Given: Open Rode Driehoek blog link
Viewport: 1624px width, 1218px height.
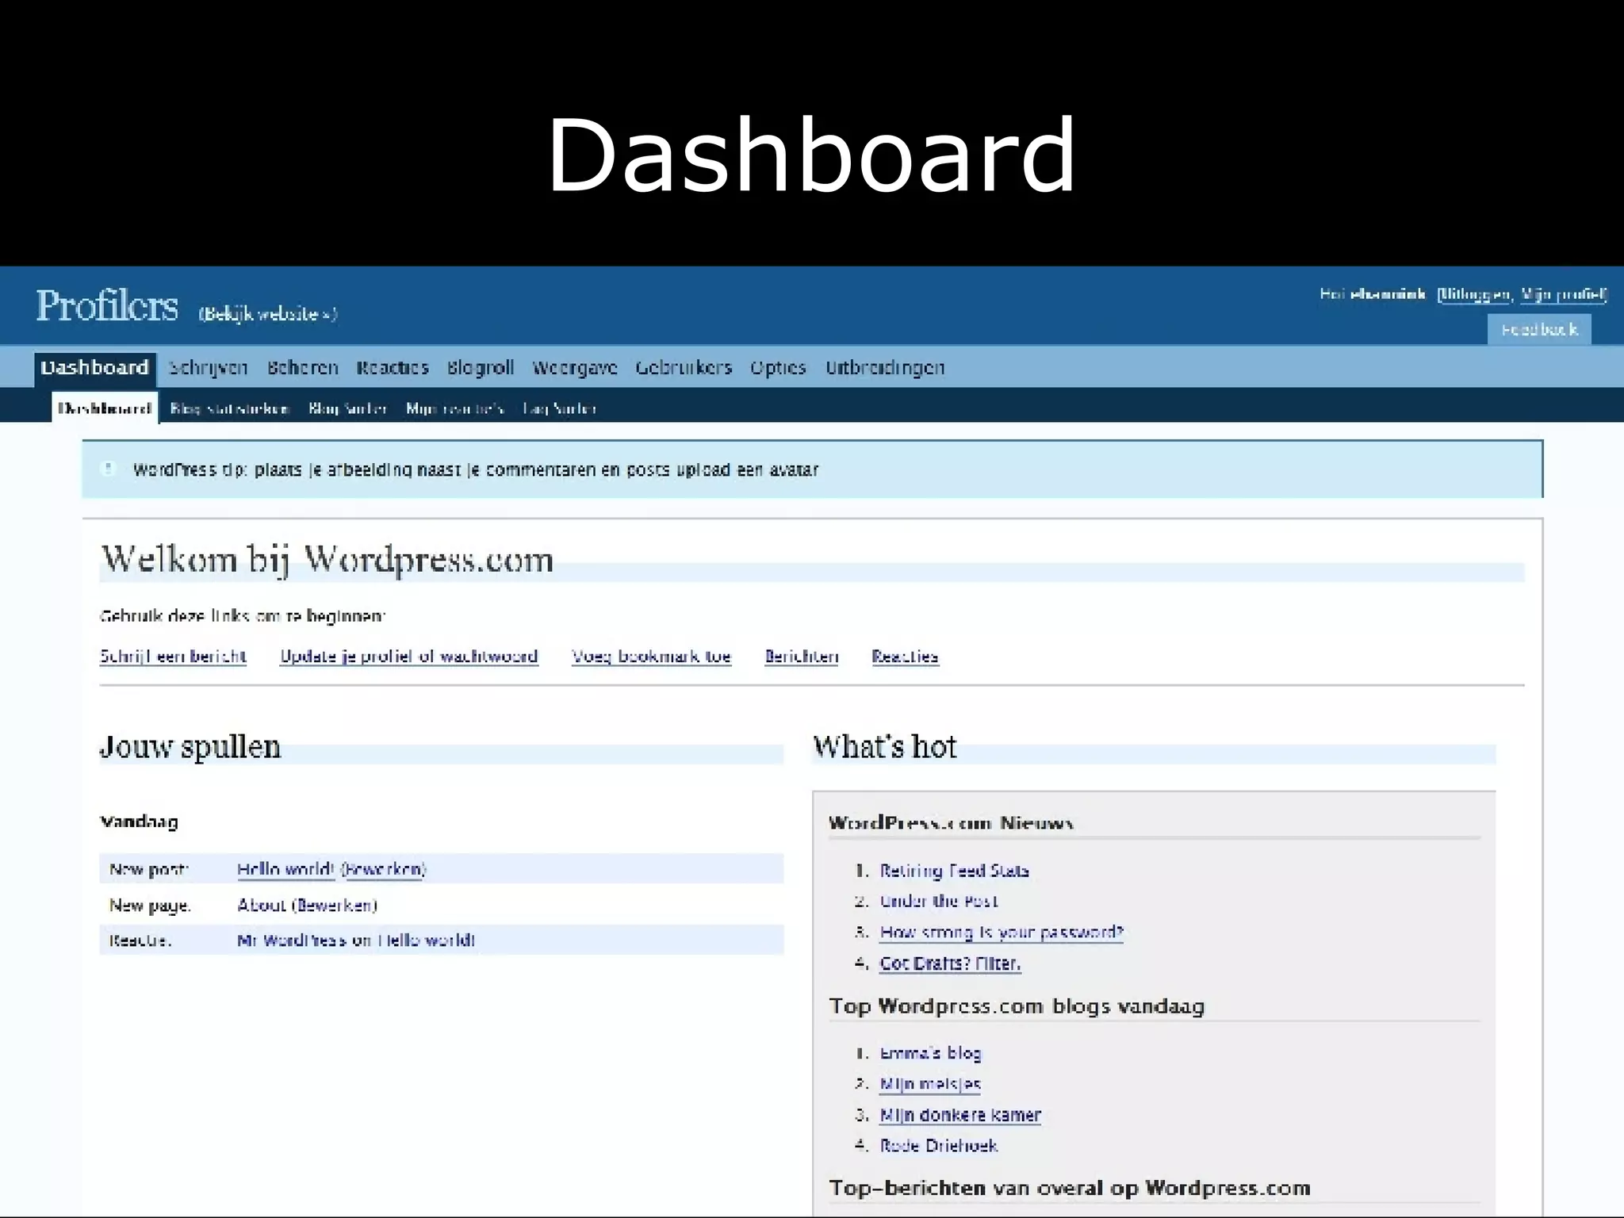Looking at the screenshot, I should click(939, 1146).
